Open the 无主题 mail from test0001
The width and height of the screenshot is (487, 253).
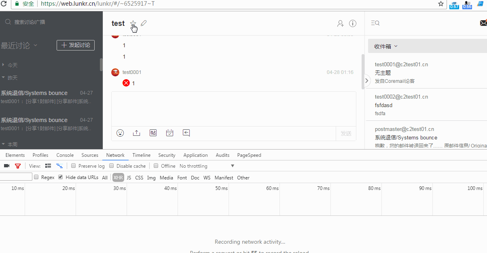426,73
